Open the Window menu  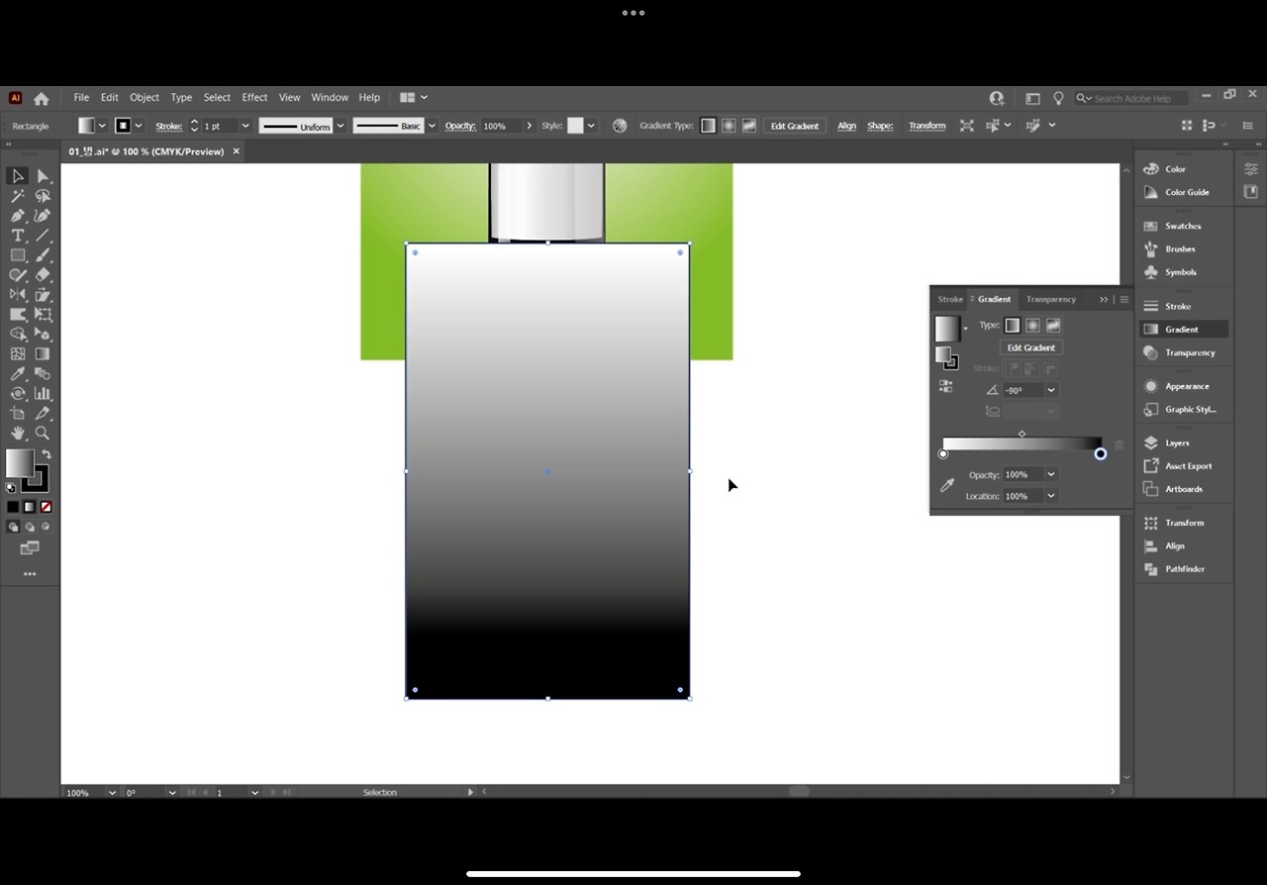click(330, 97)
